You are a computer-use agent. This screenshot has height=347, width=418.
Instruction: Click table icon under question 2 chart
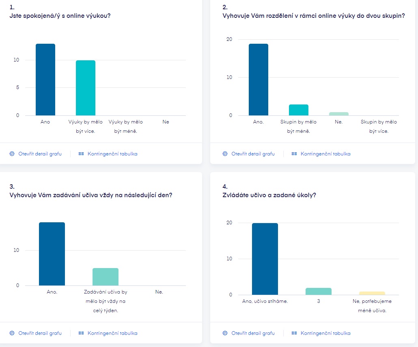tap(294, 154)
